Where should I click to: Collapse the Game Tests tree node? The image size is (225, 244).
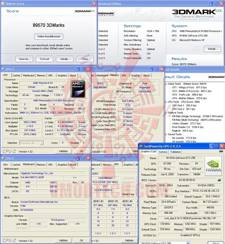(166, 84)
